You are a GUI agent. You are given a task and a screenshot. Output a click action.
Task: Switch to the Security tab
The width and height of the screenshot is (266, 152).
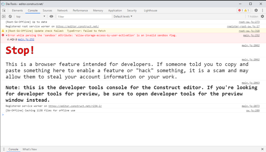132,11
